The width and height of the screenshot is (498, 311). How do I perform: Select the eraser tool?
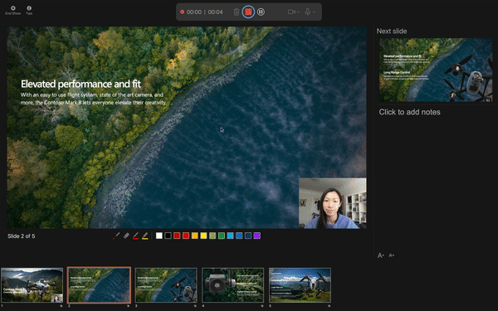pyautogui.click(x=126, y=236)
